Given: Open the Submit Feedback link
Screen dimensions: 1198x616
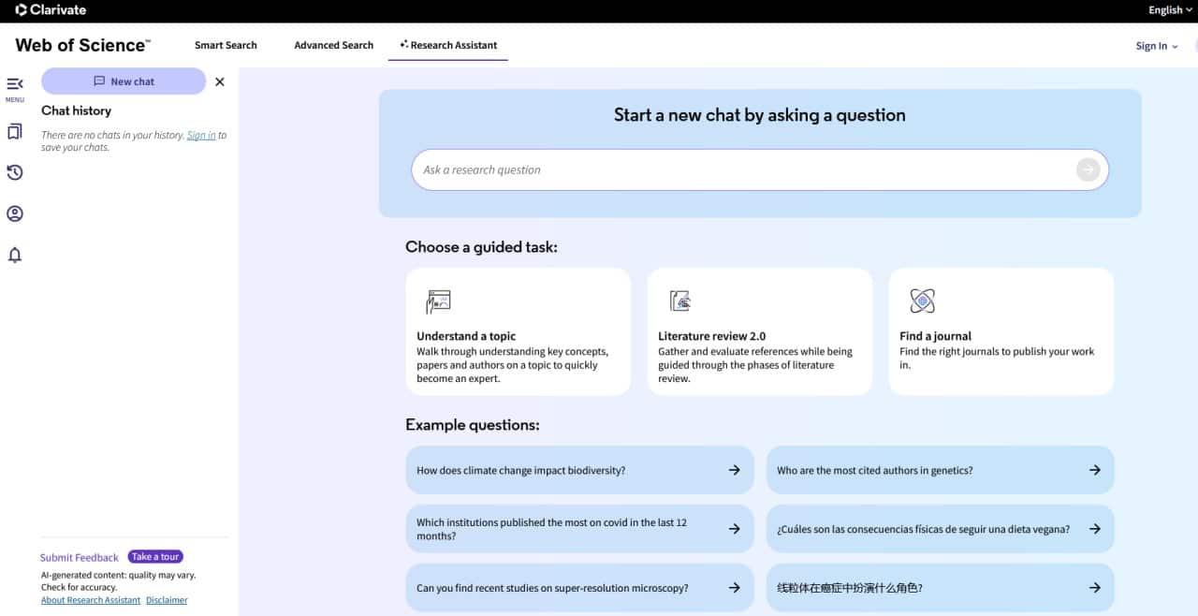Looking at the screenshot, I should click(x=80, y=557).
